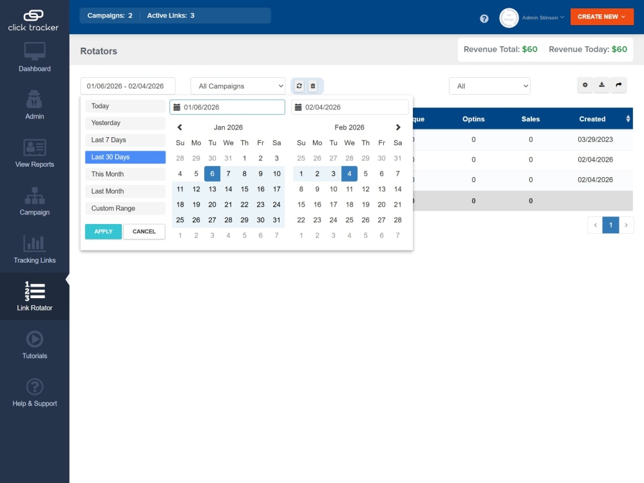Click Campaigns: 2 counter in header

[x=109, y=15]
